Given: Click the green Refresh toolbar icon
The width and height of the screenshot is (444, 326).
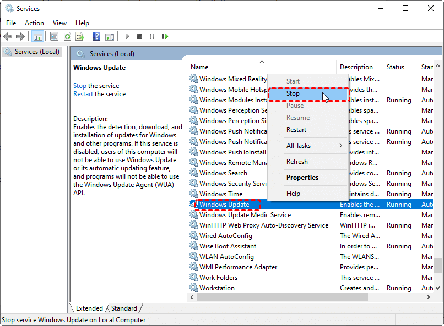Looking at the screenshot, I should 67,36.
